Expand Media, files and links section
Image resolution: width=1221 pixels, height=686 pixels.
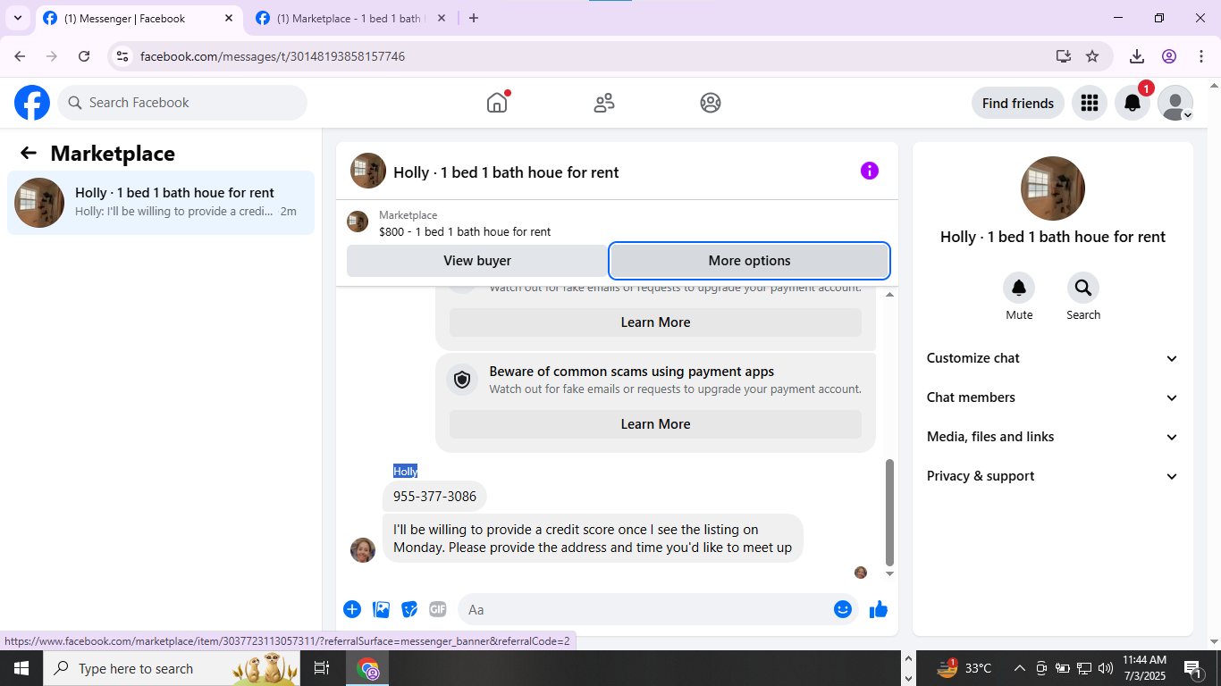point(1053,437)
